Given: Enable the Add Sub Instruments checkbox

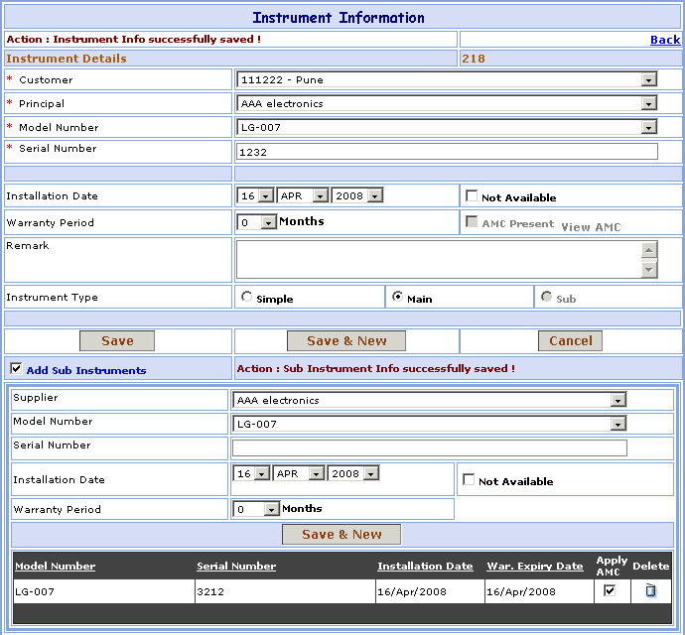Looking at the screenshot, I should coord(16,369).
